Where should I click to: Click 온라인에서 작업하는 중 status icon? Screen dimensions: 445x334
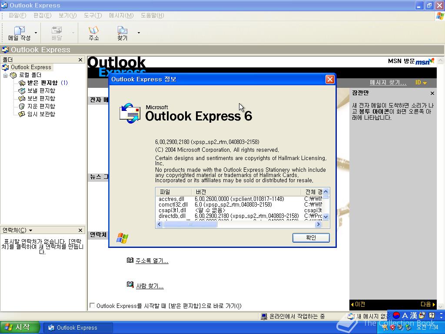(x=264, y=316)
